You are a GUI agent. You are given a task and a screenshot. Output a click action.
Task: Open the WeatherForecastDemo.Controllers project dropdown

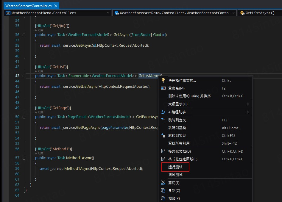(x=57, y=13)
